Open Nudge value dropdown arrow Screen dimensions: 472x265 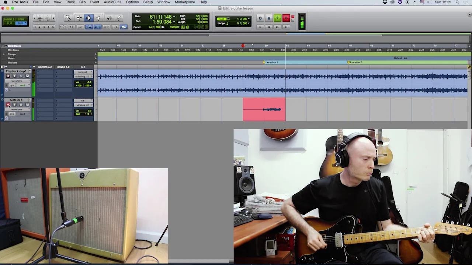click(x=248, y=23)
